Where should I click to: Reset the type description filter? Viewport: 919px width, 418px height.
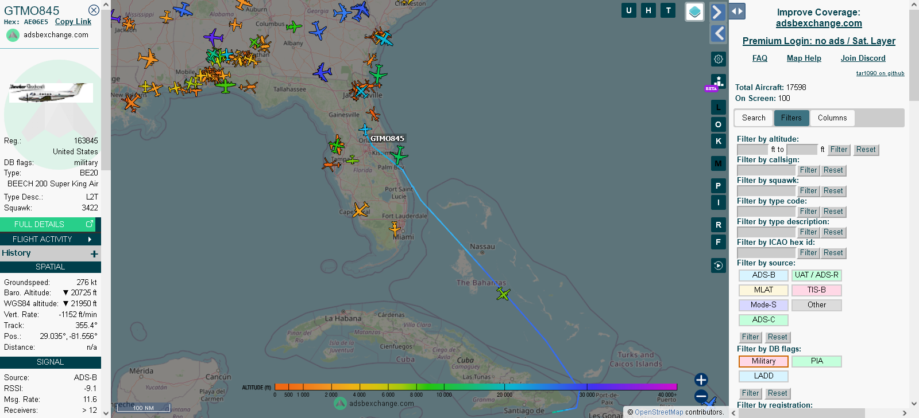[833, 232]
